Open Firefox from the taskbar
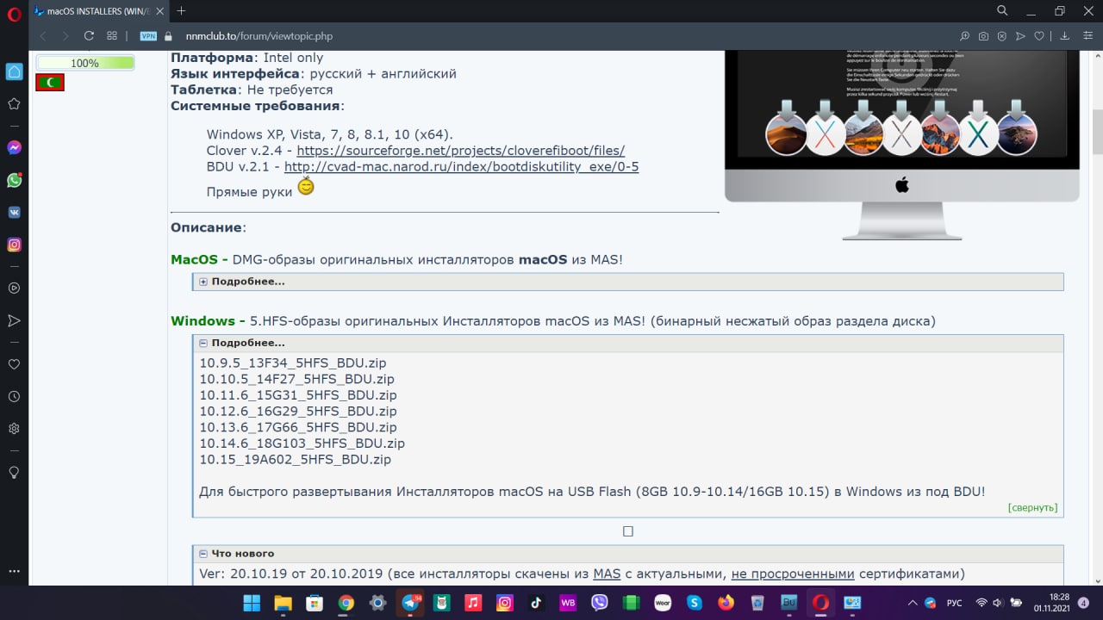Viewport: 1103px width, 620px height. pyautogui.click(x=726, y=603)
